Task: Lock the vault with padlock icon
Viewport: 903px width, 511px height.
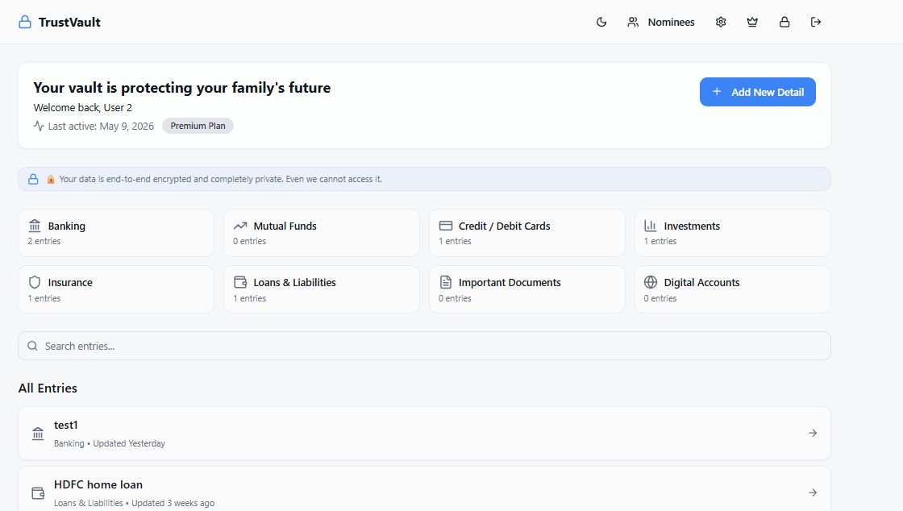Action: click(784, 22)
